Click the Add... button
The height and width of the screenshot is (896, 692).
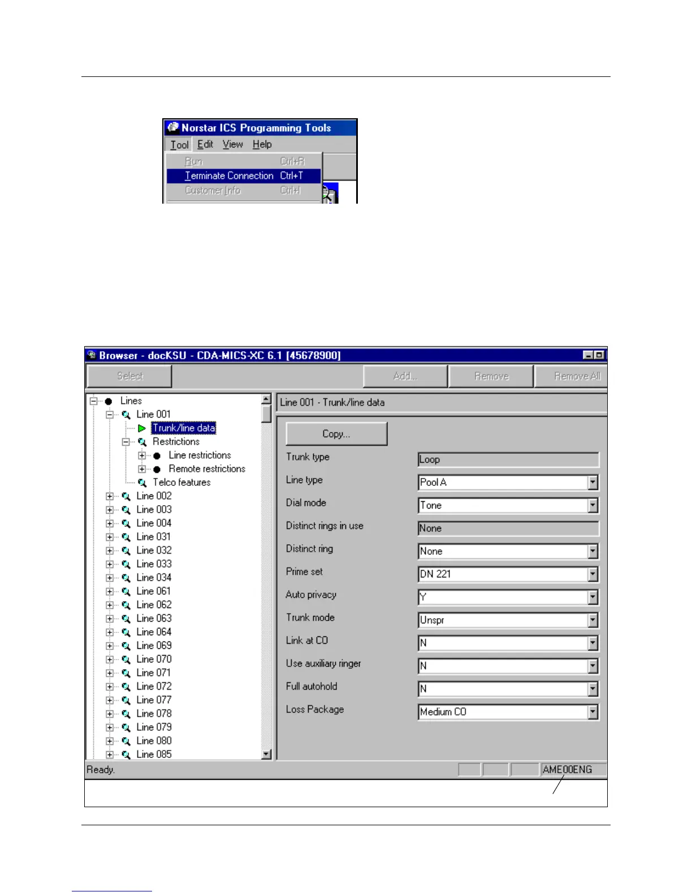405,376
